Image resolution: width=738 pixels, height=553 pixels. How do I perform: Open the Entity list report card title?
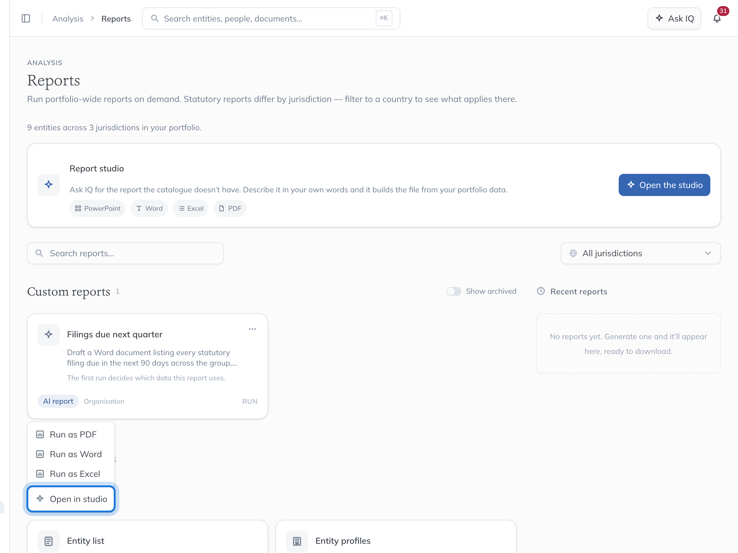tap(85, 541)
